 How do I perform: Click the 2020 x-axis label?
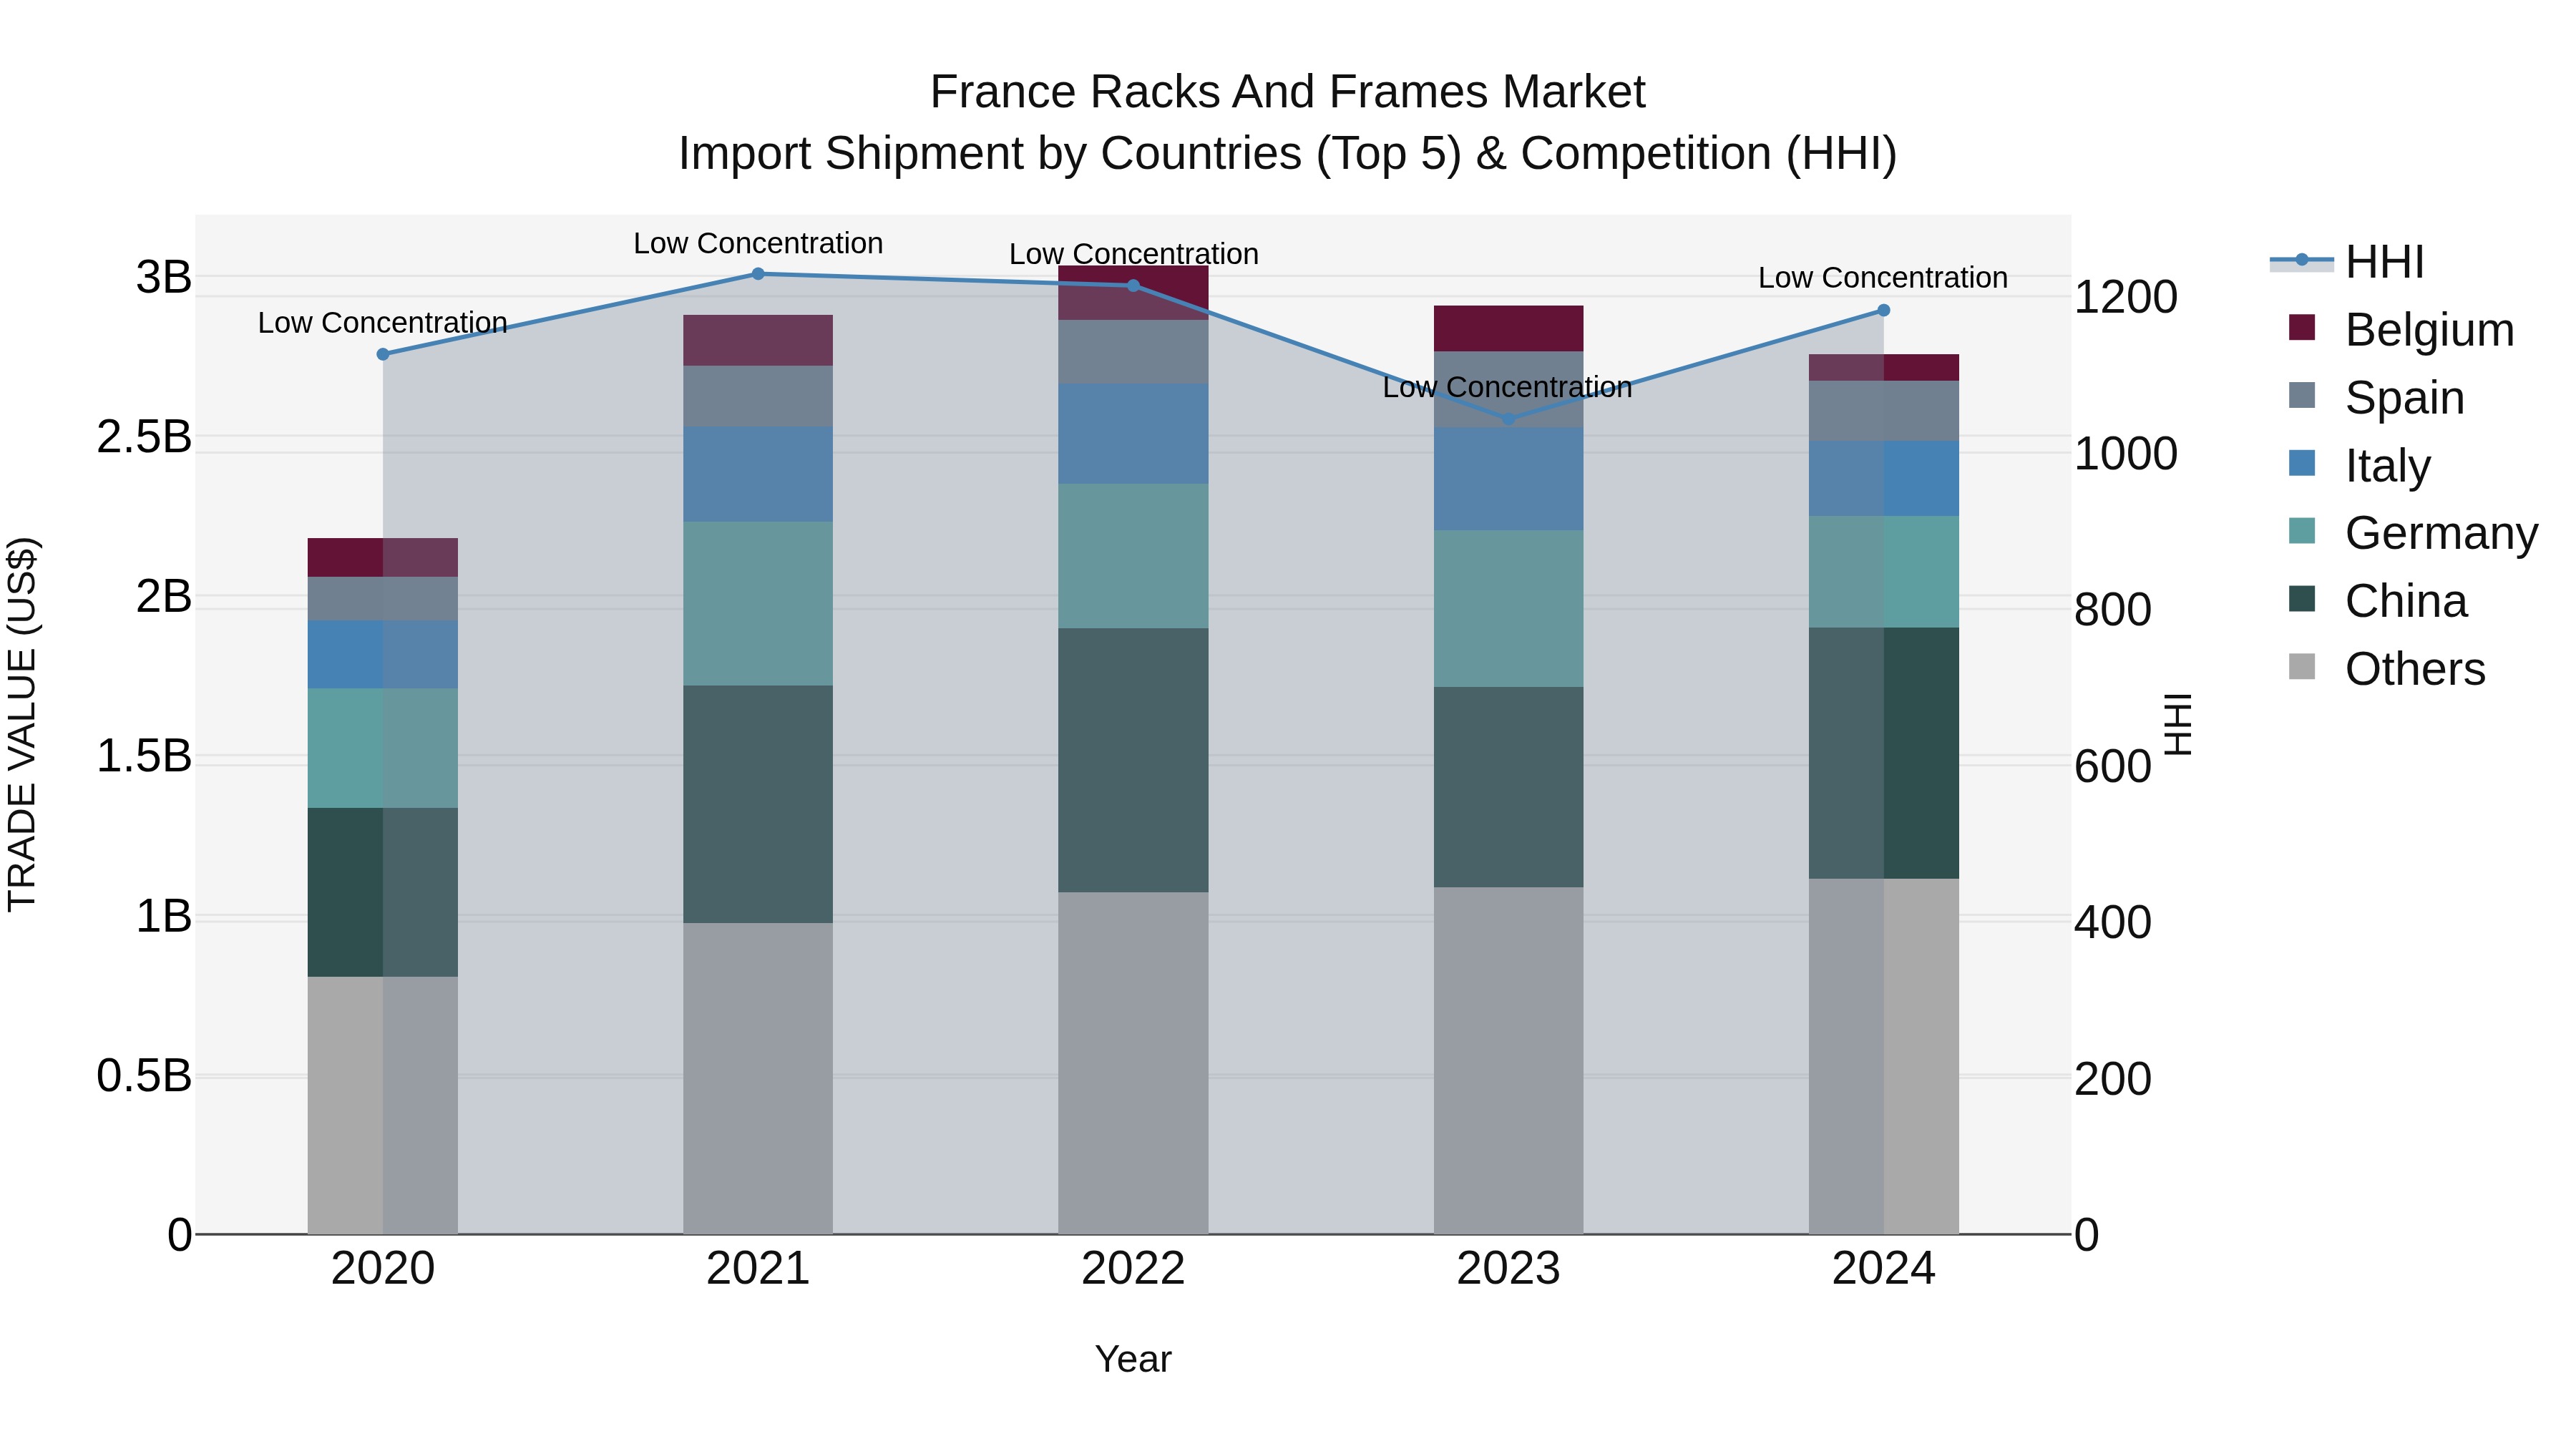click(383, 1269)
